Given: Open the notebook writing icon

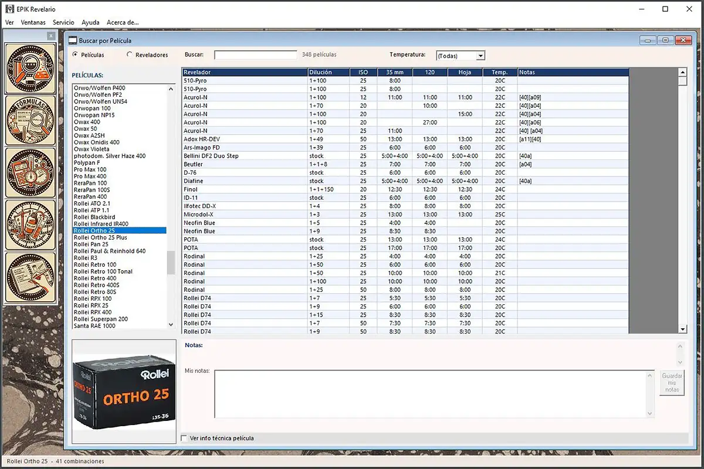Looking at the screenshot, I should [x=31, y=277].
